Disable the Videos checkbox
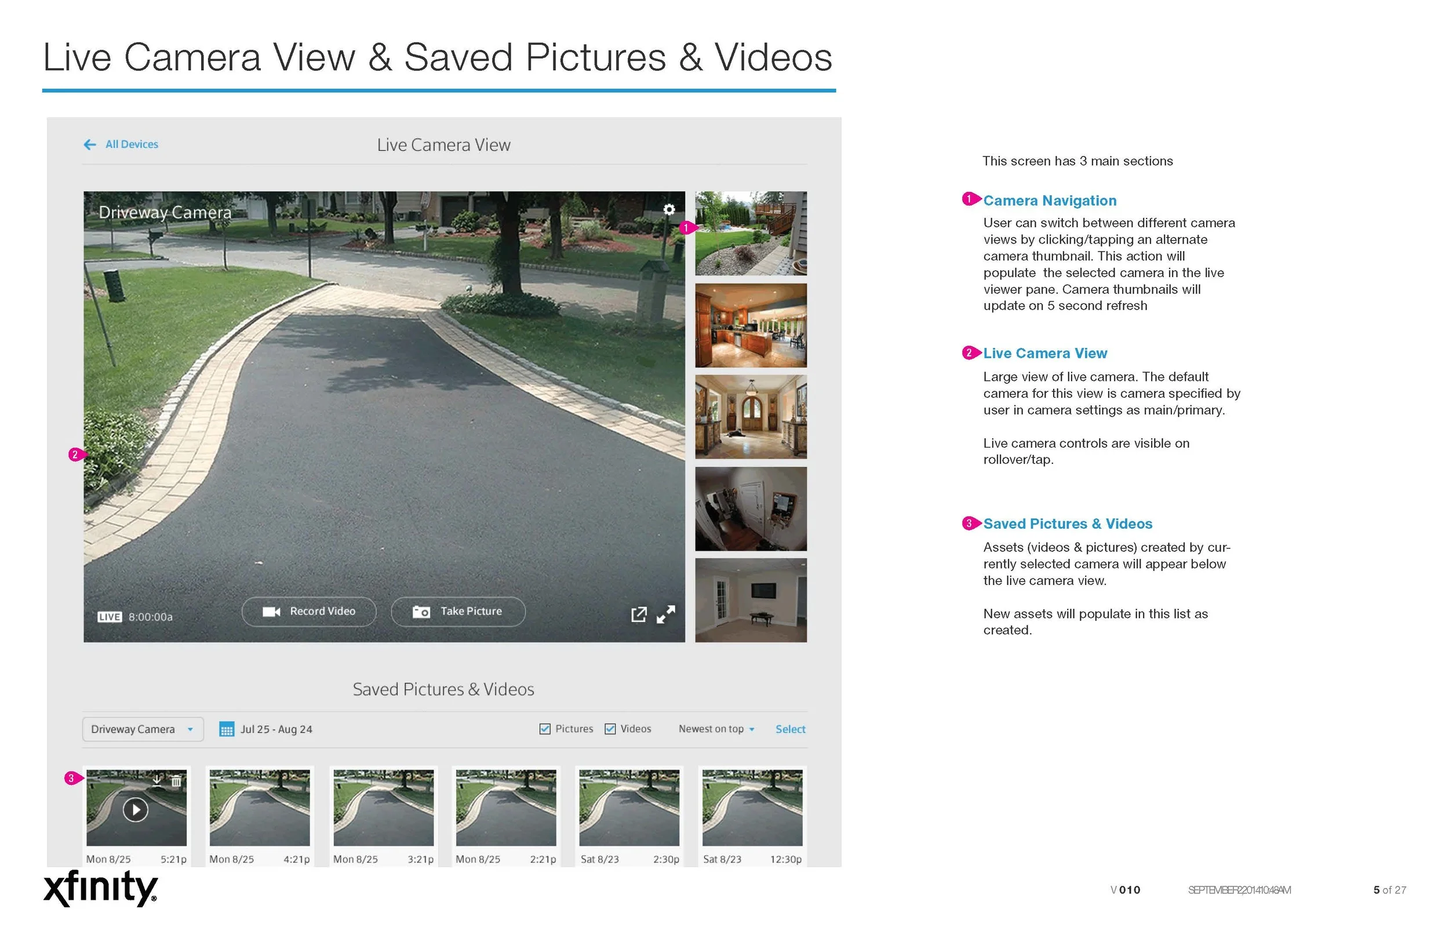Screen dimensions: 1449x938 coord(610,729)
